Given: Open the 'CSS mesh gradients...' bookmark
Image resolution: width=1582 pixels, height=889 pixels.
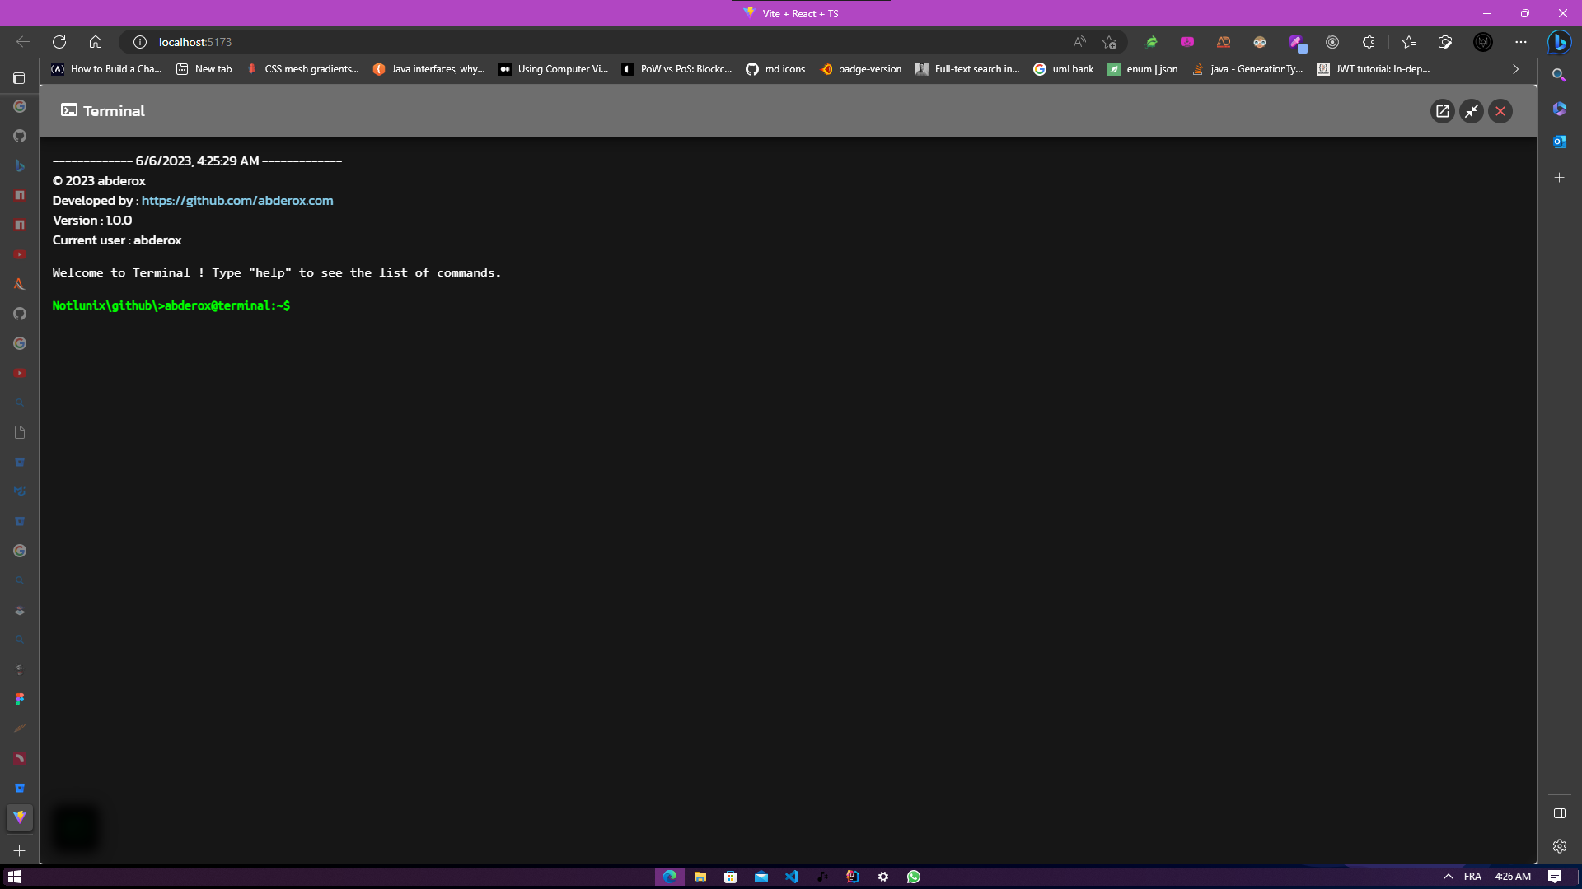Looking at the screenshot, I should point(302,69).
